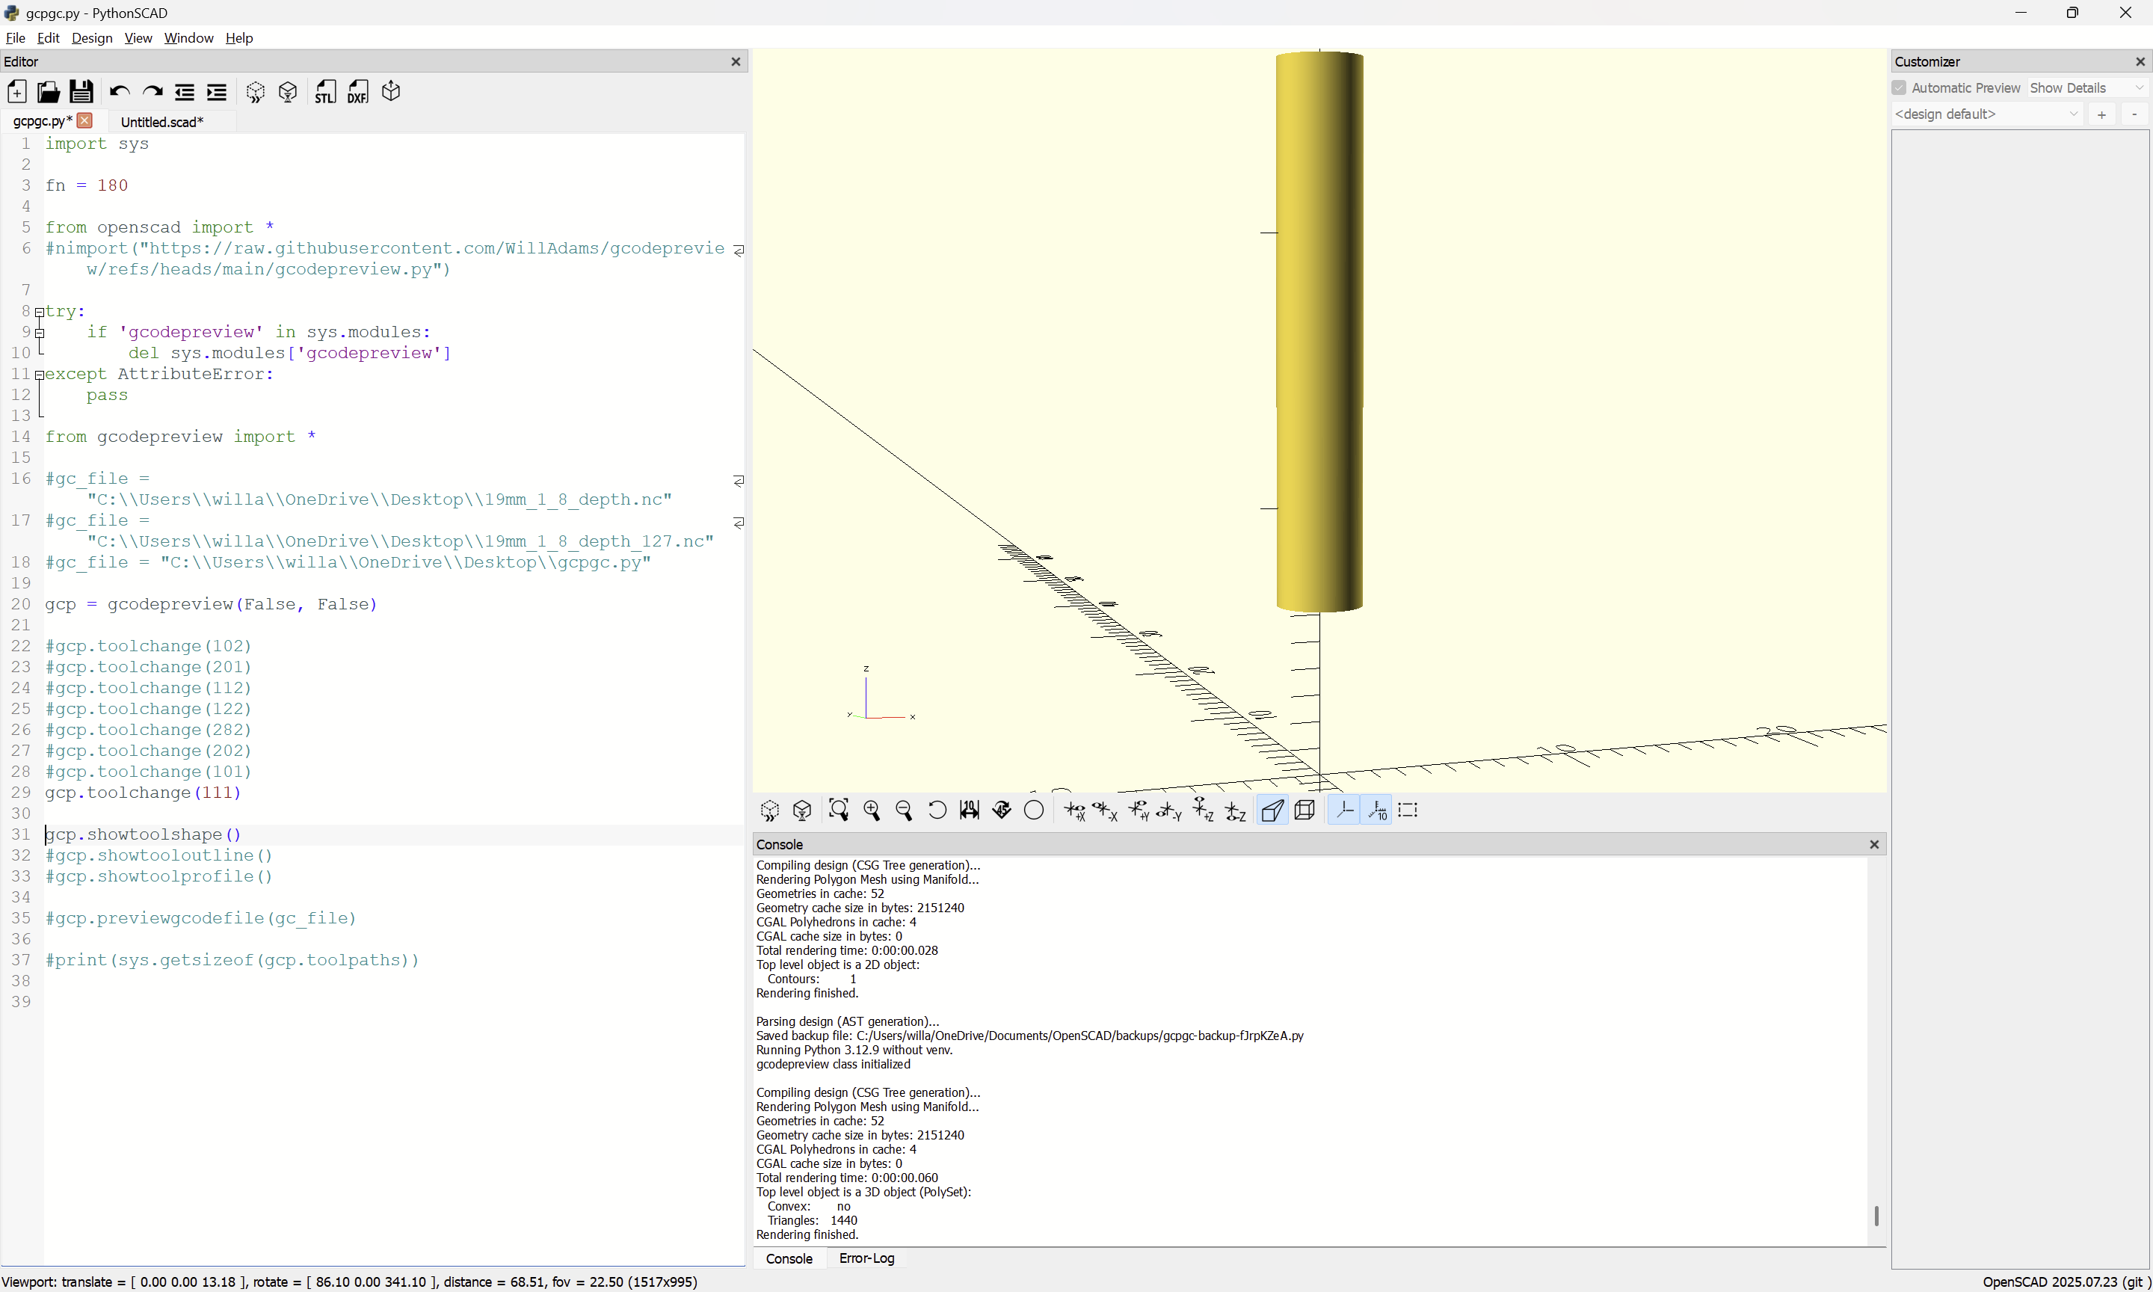The height and width of the screenshot is (1292, 2153).
Task: Reset the 3D view
Action: click(937, 810)
